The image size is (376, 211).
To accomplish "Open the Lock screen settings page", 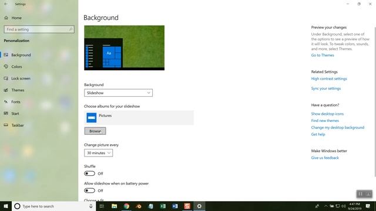I will [21, 78].
